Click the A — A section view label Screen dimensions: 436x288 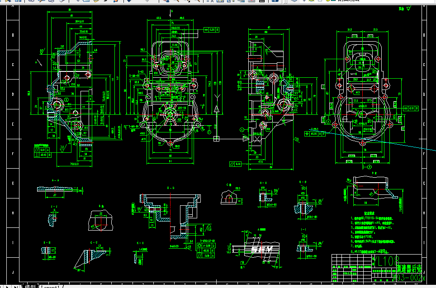55,180
